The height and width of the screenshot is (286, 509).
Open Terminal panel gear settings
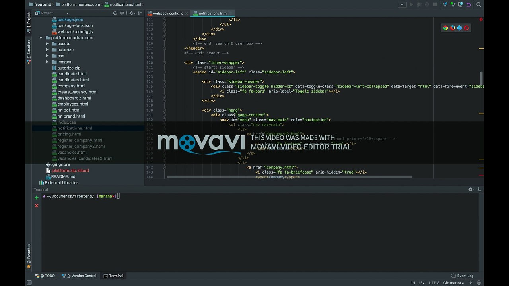[x=471, y=189]
